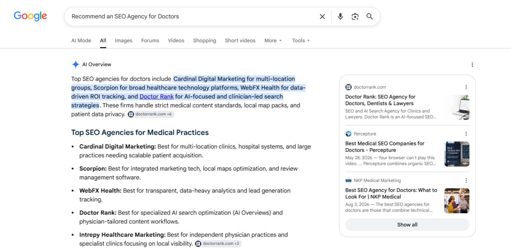The image size is (511, 250).
Task: Click 'Top SEO Agencies for Medical Practices' heading
Action: point(140,133)
